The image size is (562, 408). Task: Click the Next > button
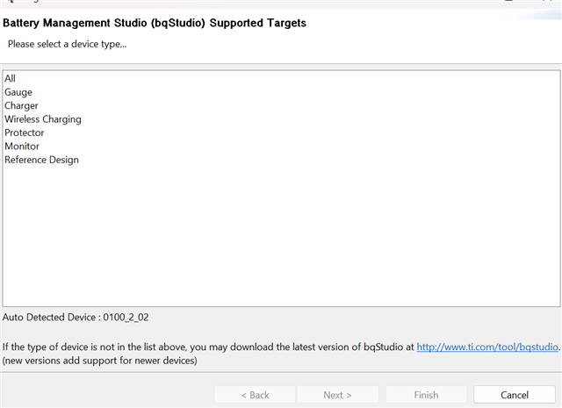(337, 395)
